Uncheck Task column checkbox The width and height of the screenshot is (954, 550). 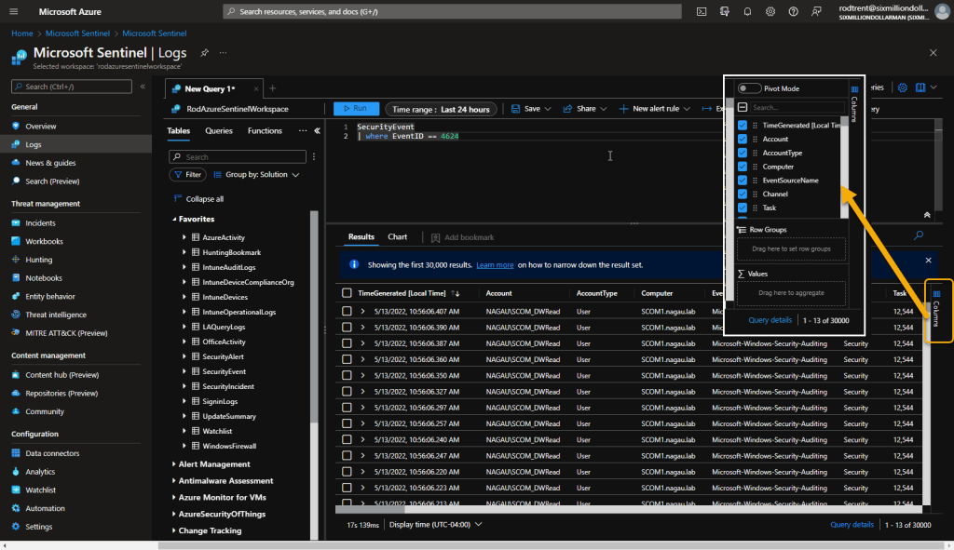click(x=743, y=208)
